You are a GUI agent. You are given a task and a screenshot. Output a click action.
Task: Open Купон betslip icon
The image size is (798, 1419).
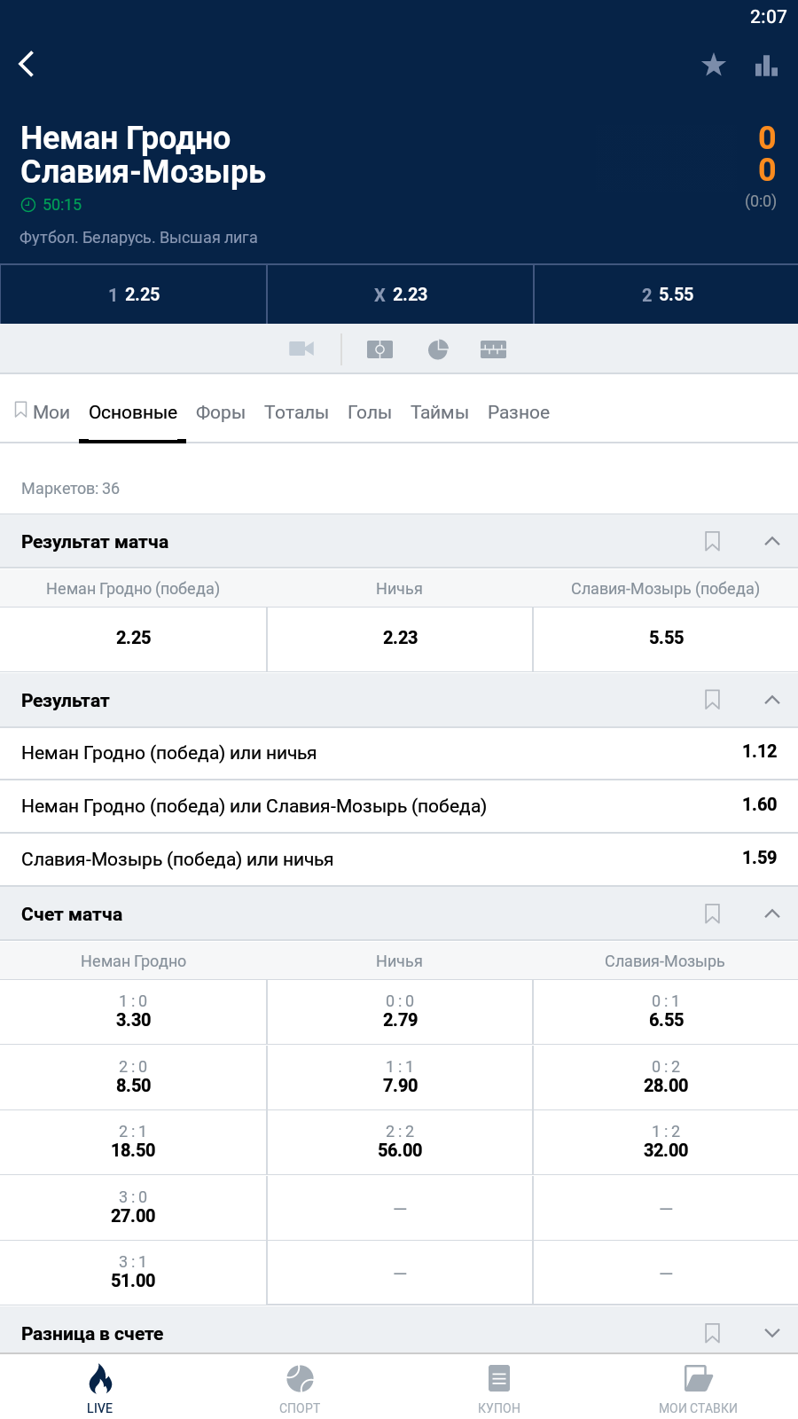[499, 1389]
